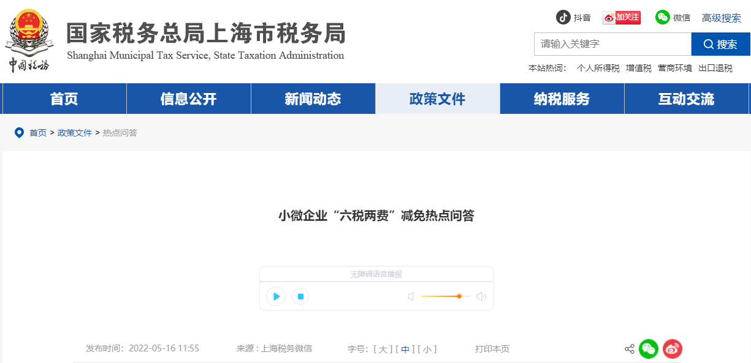Image resolution: width=751 pixels, height=363 pixels.
Task: Open the 政策文件 tab
Action: coord(437,98)
